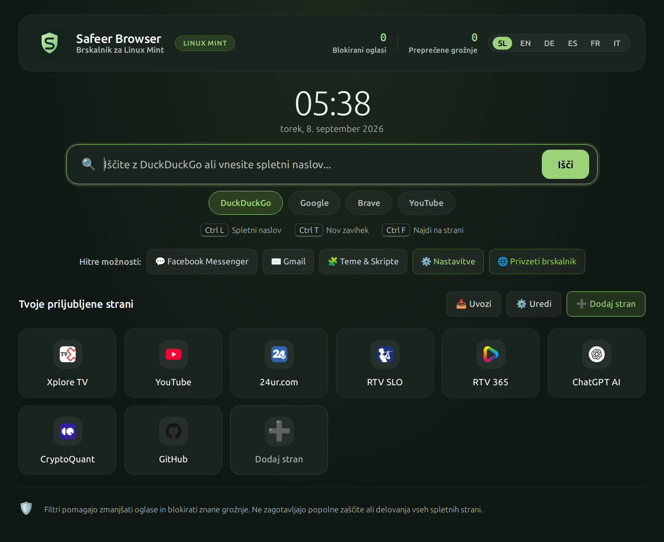Image resolution: width=664 pixels, height=542 pixels.
Task: Open Teme & Skripte
Action: [363, 262]
